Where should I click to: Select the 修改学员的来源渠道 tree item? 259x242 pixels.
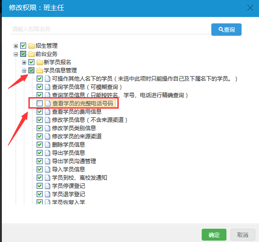click(x=77, y=137)
